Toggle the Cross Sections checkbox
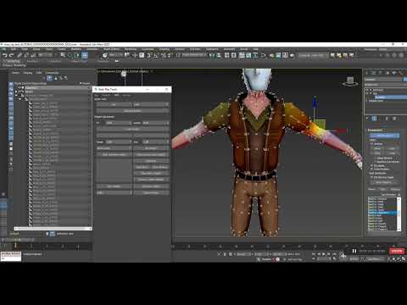Viewport: 407px width, 305px height. [x=372, y=169]
